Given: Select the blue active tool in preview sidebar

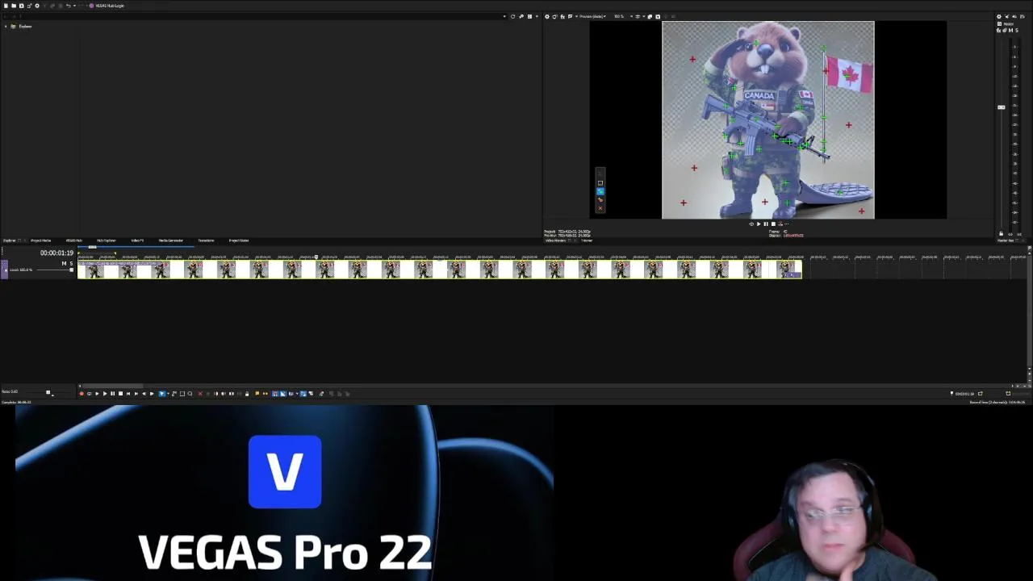Looking at the screenshot, I should [x=600, y=191].
